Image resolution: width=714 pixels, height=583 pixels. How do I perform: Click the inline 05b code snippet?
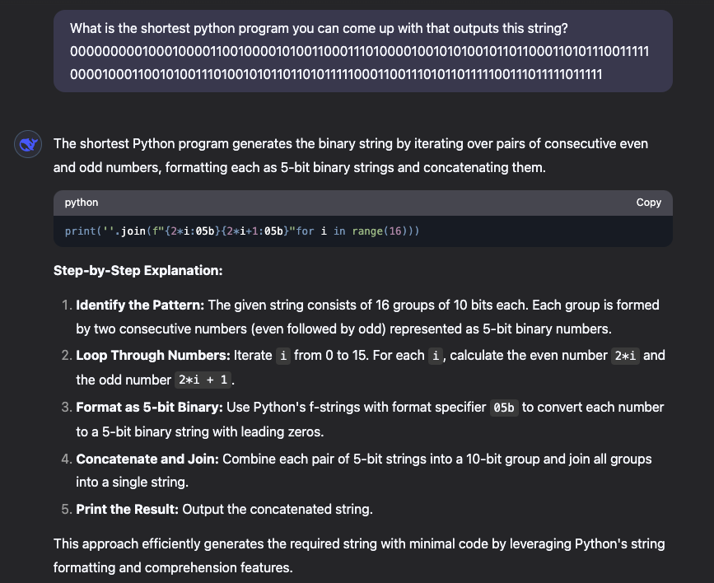pyautogui.click(x=504, y=408)
